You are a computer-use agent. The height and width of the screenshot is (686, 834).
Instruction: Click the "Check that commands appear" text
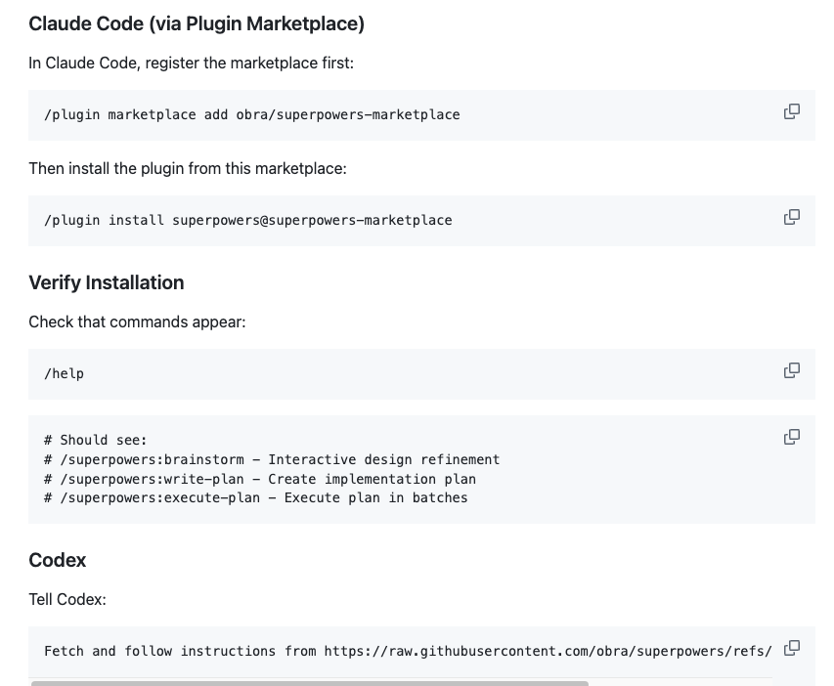click(x=137, y=322)
